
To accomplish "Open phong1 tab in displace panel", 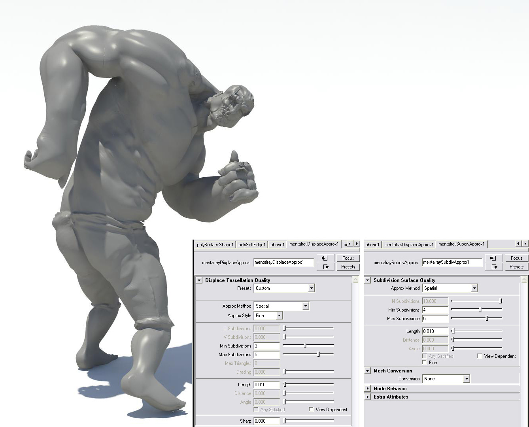I will [277, 245].
